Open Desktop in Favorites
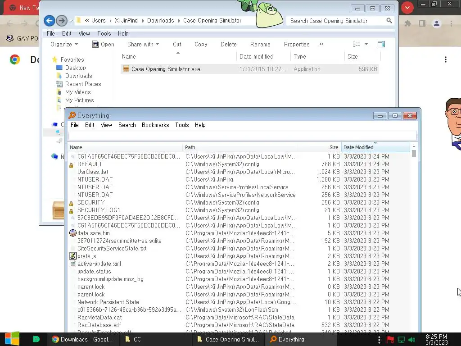Image resolution: width=461 pixels, height=346 pixels. (75, 68)
